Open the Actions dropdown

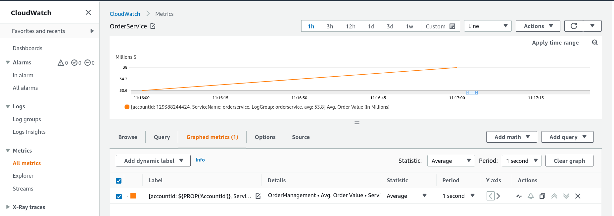[x=538, y=26]
